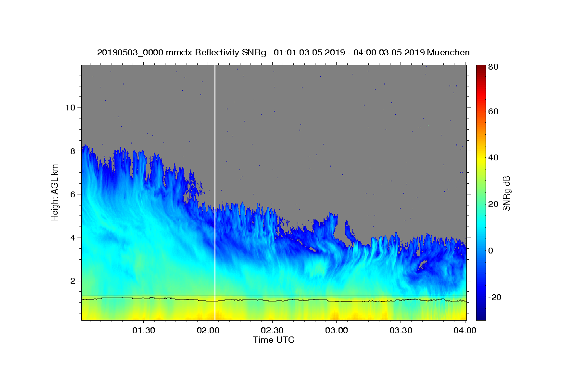Click the height axis tick label 2
The height and width of the screenshot is (384, 577).
click(x=72, y=281)
